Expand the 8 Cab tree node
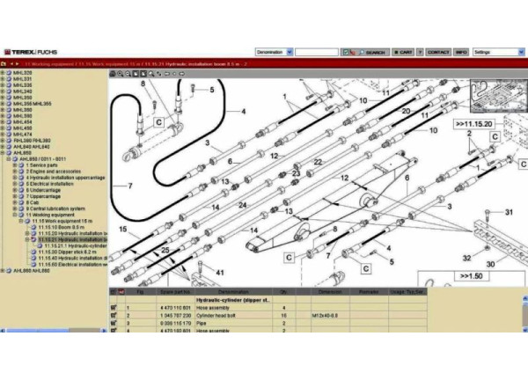528x380 pixels. (18, 201)
